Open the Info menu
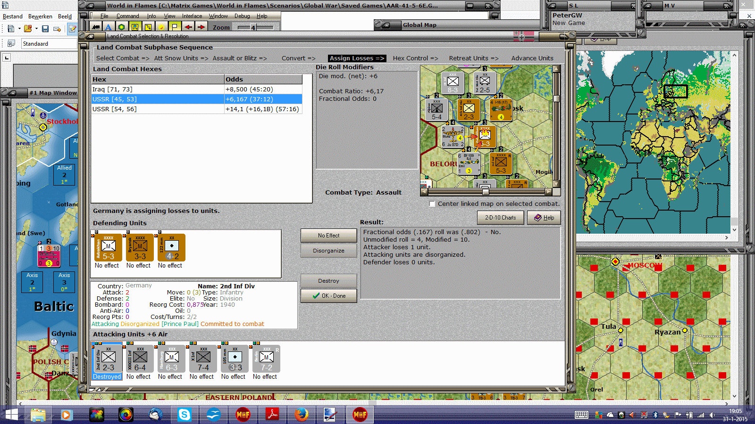 tap(151, 16)
